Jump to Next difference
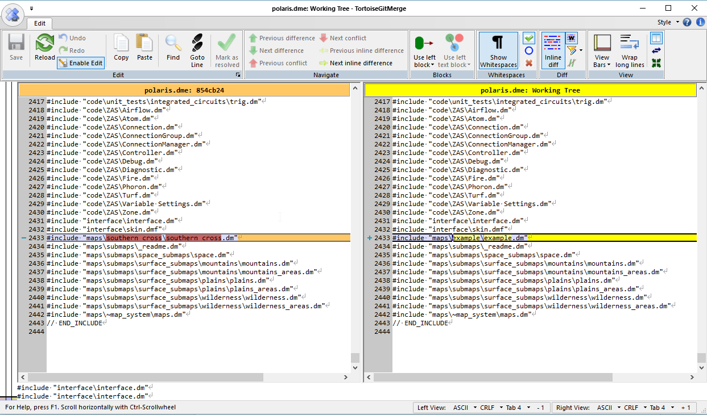 [276, 51]
